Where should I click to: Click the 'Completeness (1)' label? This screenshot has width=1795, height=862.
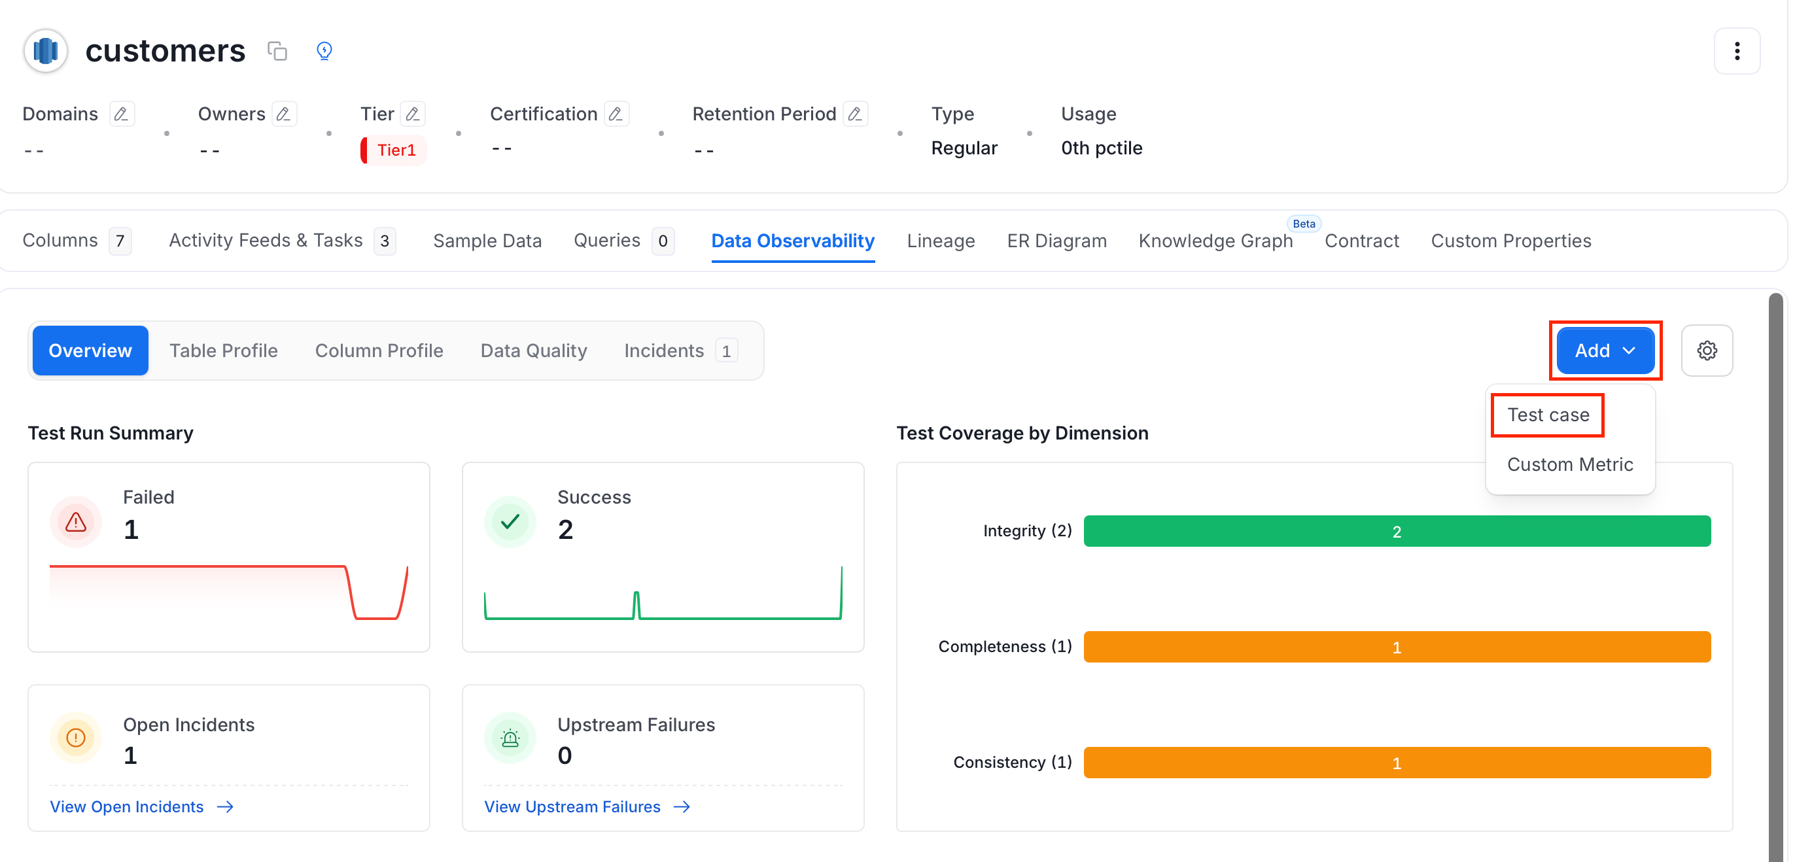point(1005,647)
